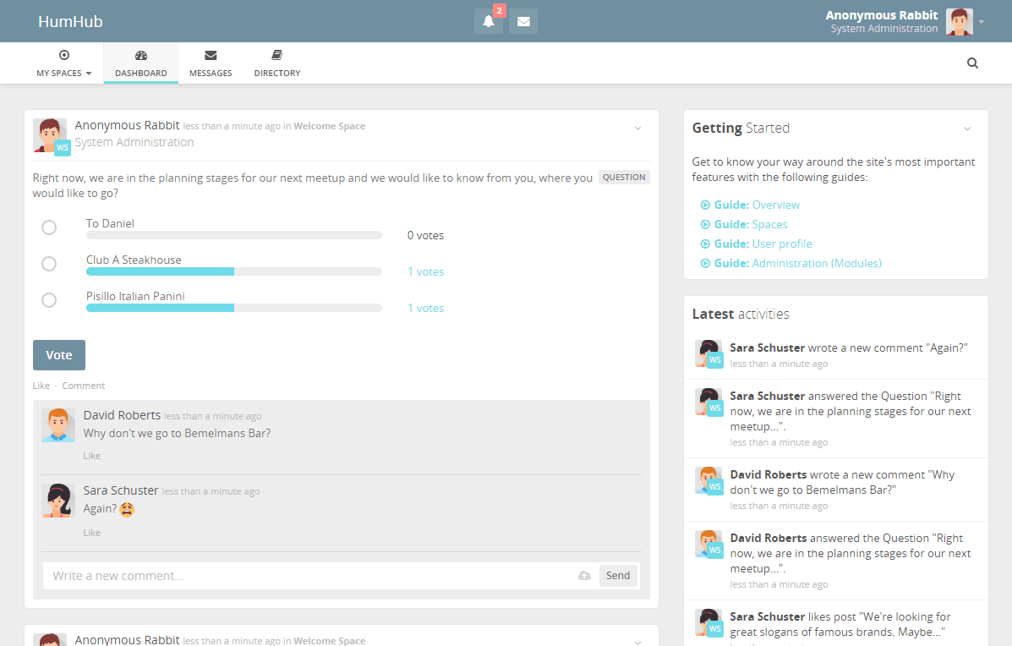Open the notifications bell icon
The image size is (1012, 646).
pyautogui.click(x=488, y=20)
